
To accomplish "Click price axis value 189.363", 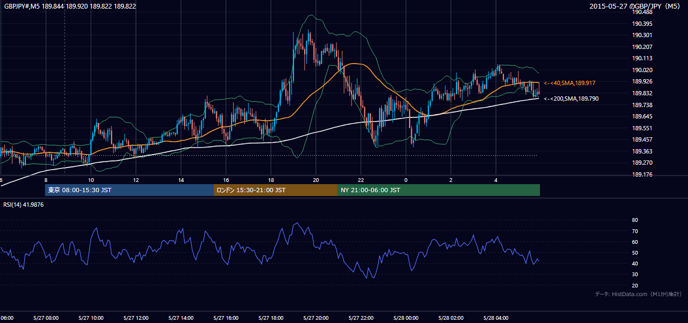I will [642, 151].
